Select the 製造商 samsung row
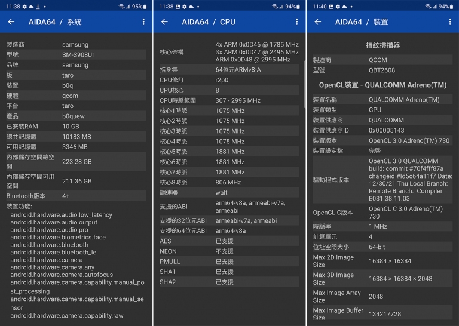The height and width of the screenshot is (326, 459). (76, 44)
